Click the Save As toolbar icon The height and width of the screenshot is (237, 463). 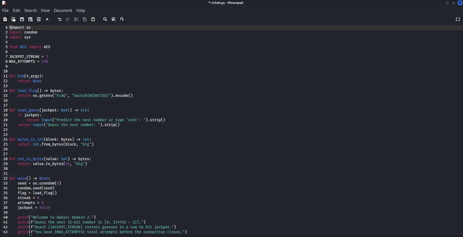(x=30, y=19)
